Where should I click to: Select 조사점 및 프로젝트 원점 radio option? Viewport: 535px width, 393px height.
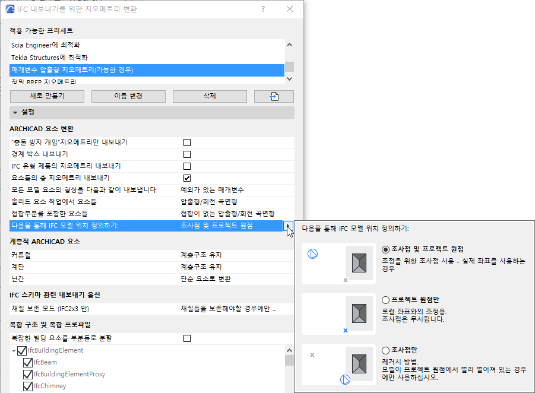[x=385, y=250]
